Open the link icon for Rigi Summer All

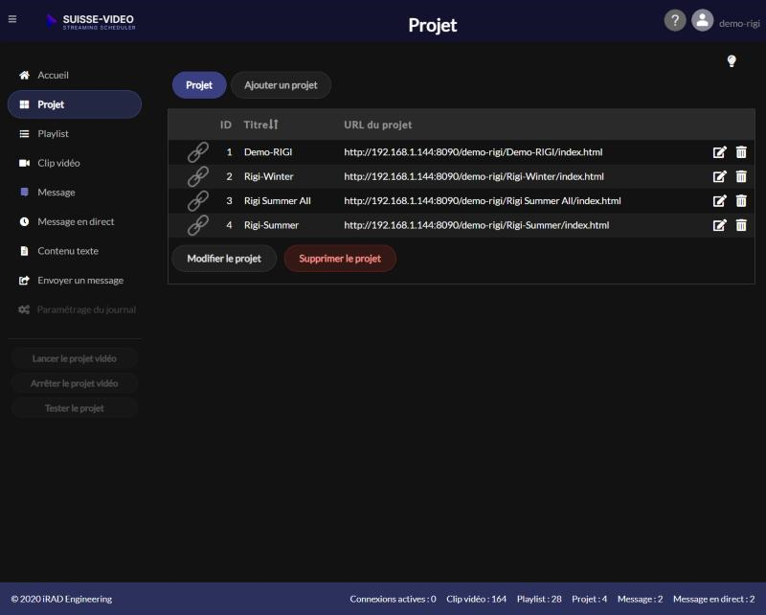coord(198,201)
